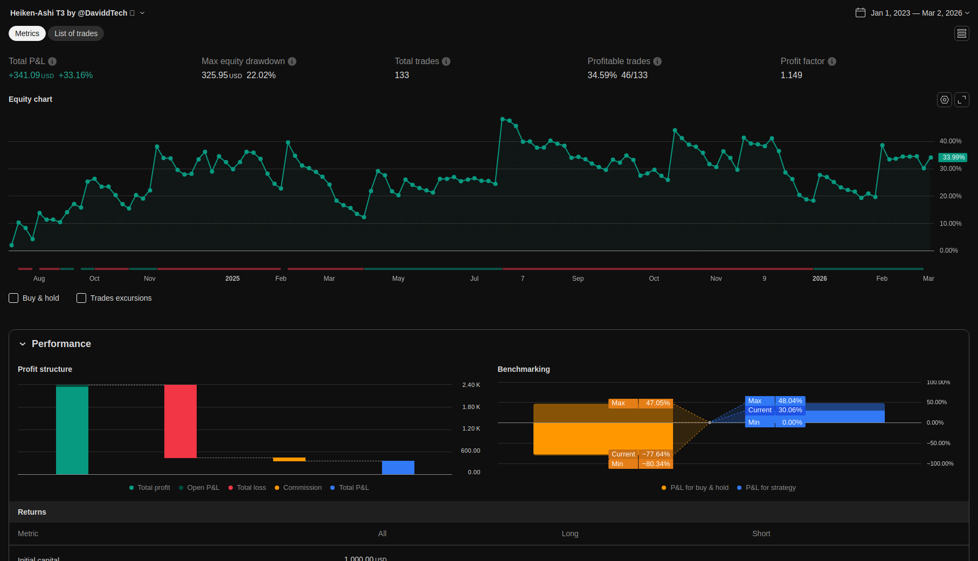
Task: Click the info icon next to Total trades
Action: click(446, 61)
